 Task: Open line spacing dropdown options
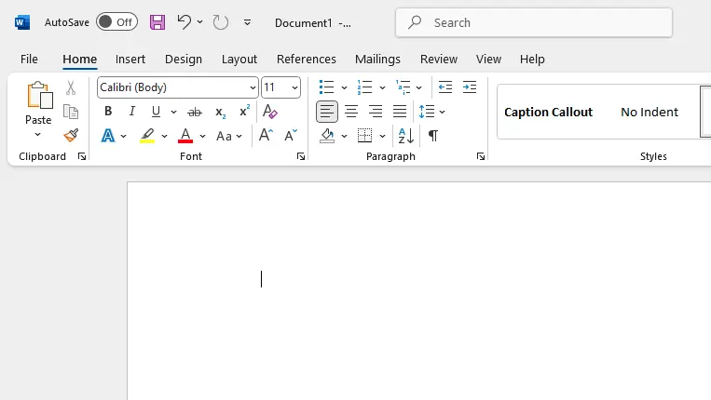[x=442, y=112]
